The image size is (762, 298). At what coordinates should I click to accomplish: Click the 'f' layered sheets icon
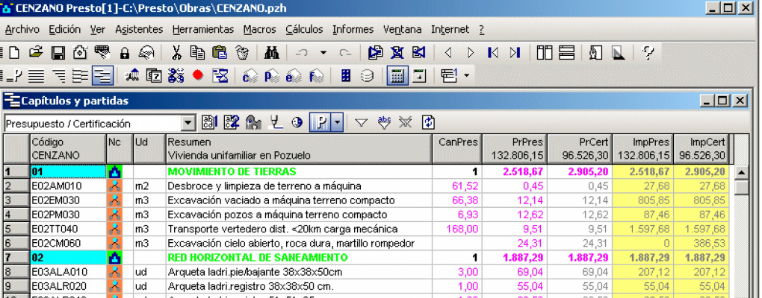coord(316,75)
